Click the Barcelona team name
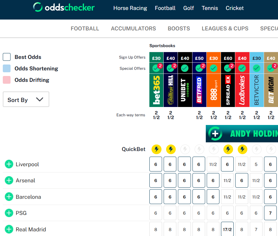This screenshot has height=236, width=278. point(28,197)
